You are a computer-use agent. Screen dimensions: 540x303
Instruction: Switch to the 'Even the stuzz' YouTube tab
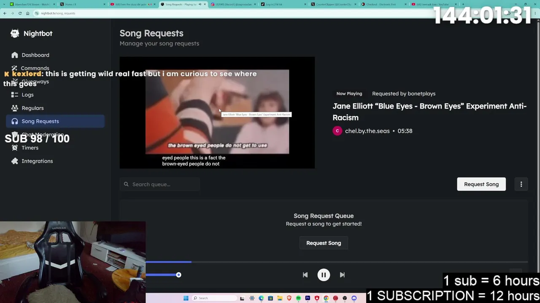132,4
